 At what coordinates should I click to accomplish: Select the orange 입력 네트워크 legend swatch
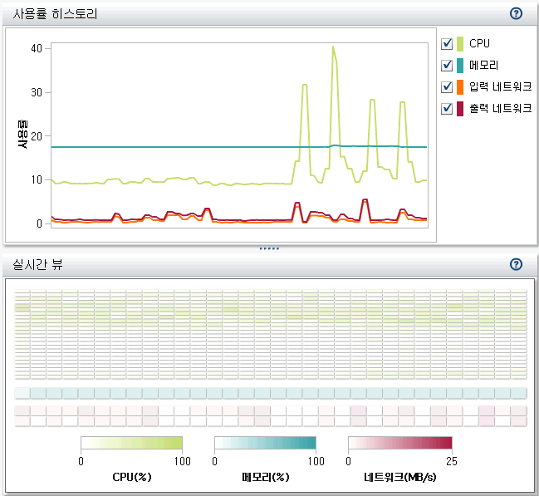459,86
